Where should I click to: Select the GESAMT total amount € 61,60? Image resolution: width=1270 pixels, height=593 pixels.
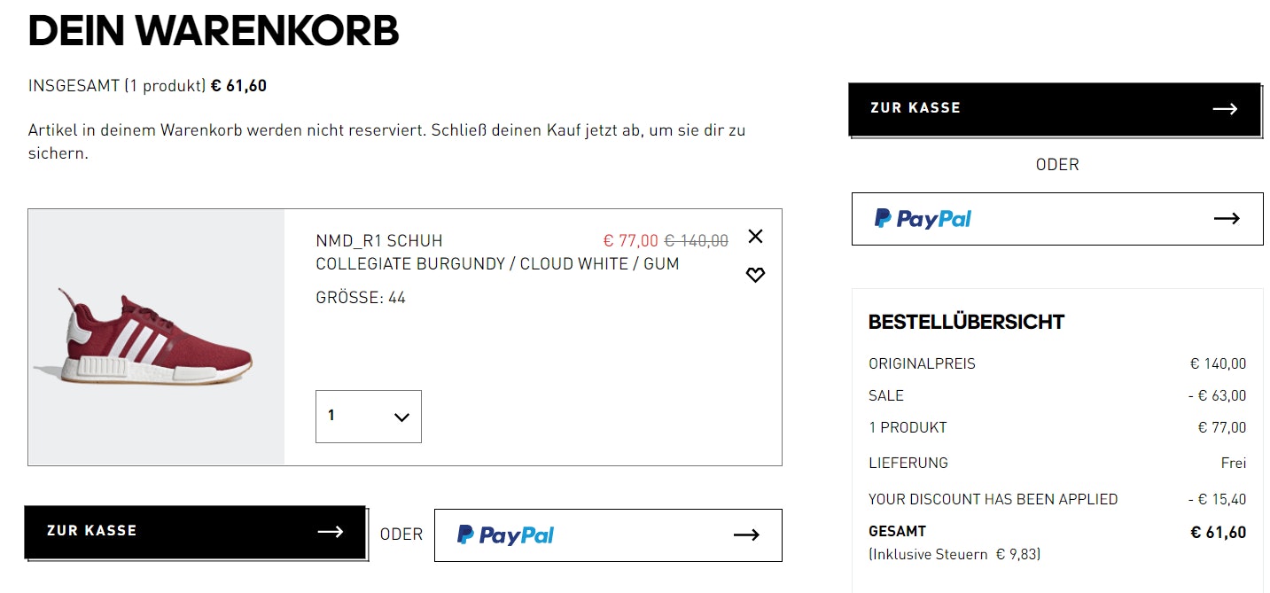1218,533
